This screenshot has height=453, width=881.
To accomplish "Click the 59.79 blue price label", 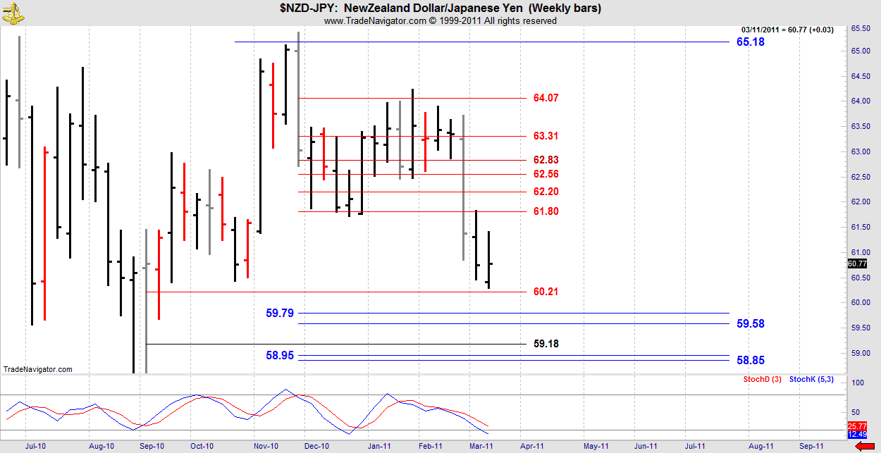I will tap(280, 313).
